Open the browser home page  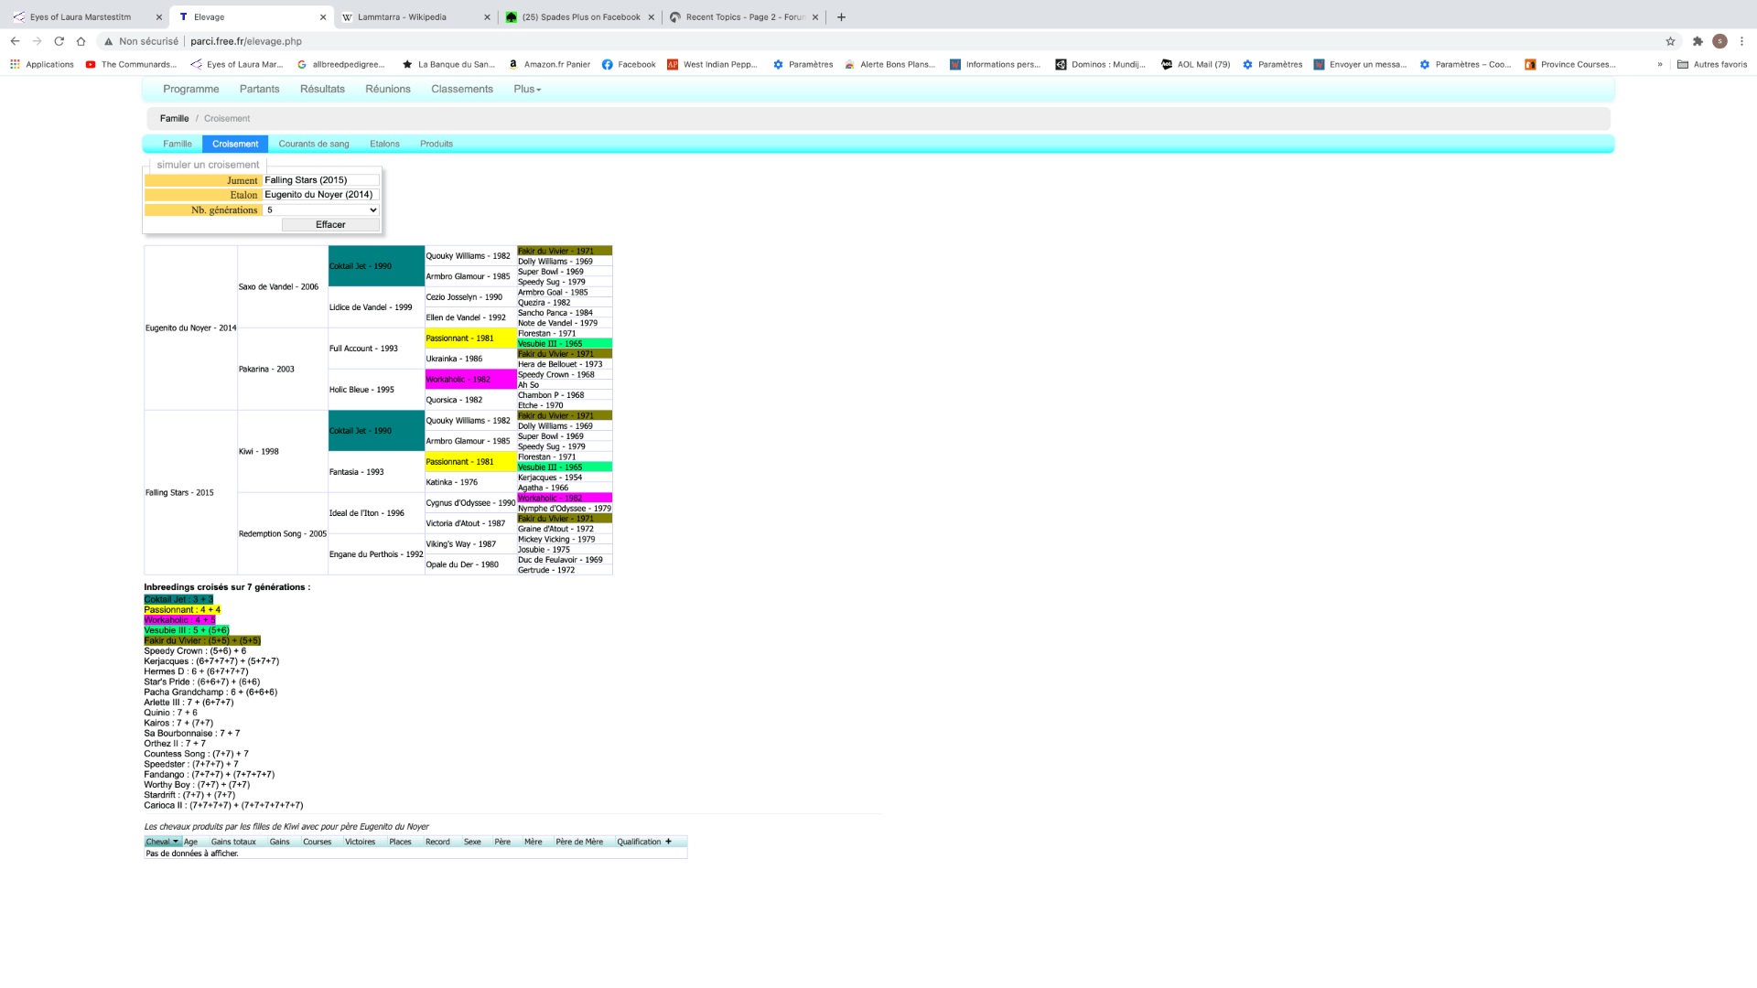[x=81, y=41]
